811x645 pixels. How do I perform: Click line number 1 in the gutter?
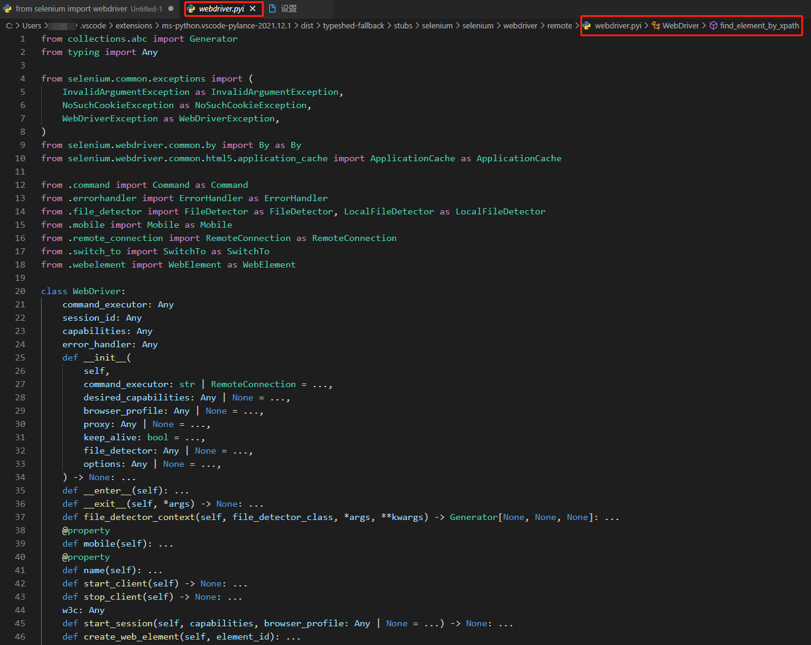point(23,39)
